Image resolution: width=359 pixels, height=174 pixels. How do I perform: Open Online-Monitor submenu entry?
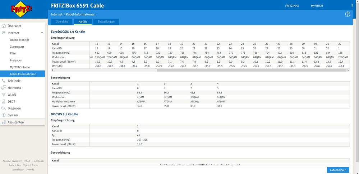(x=19, y=40)
